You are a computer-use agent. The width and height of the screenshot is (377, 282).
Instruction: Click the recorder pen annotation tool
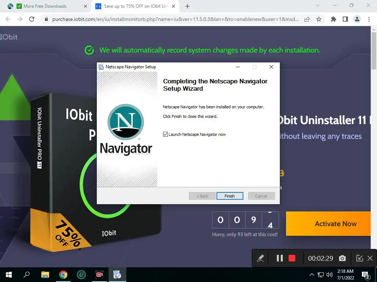[x=261, y=258]
